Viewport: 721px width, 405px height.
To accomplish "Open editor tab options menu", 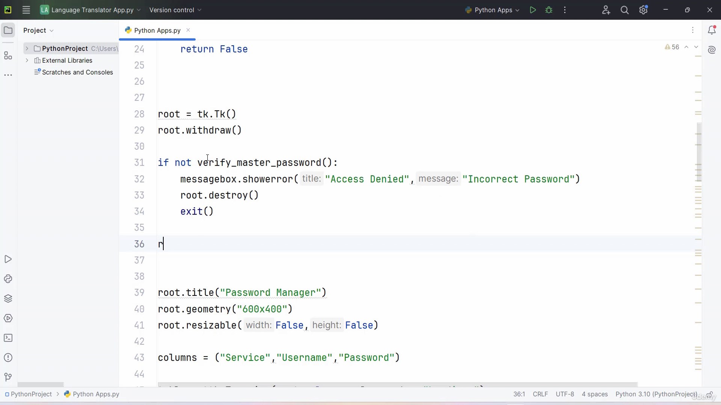I will [693, 30].
